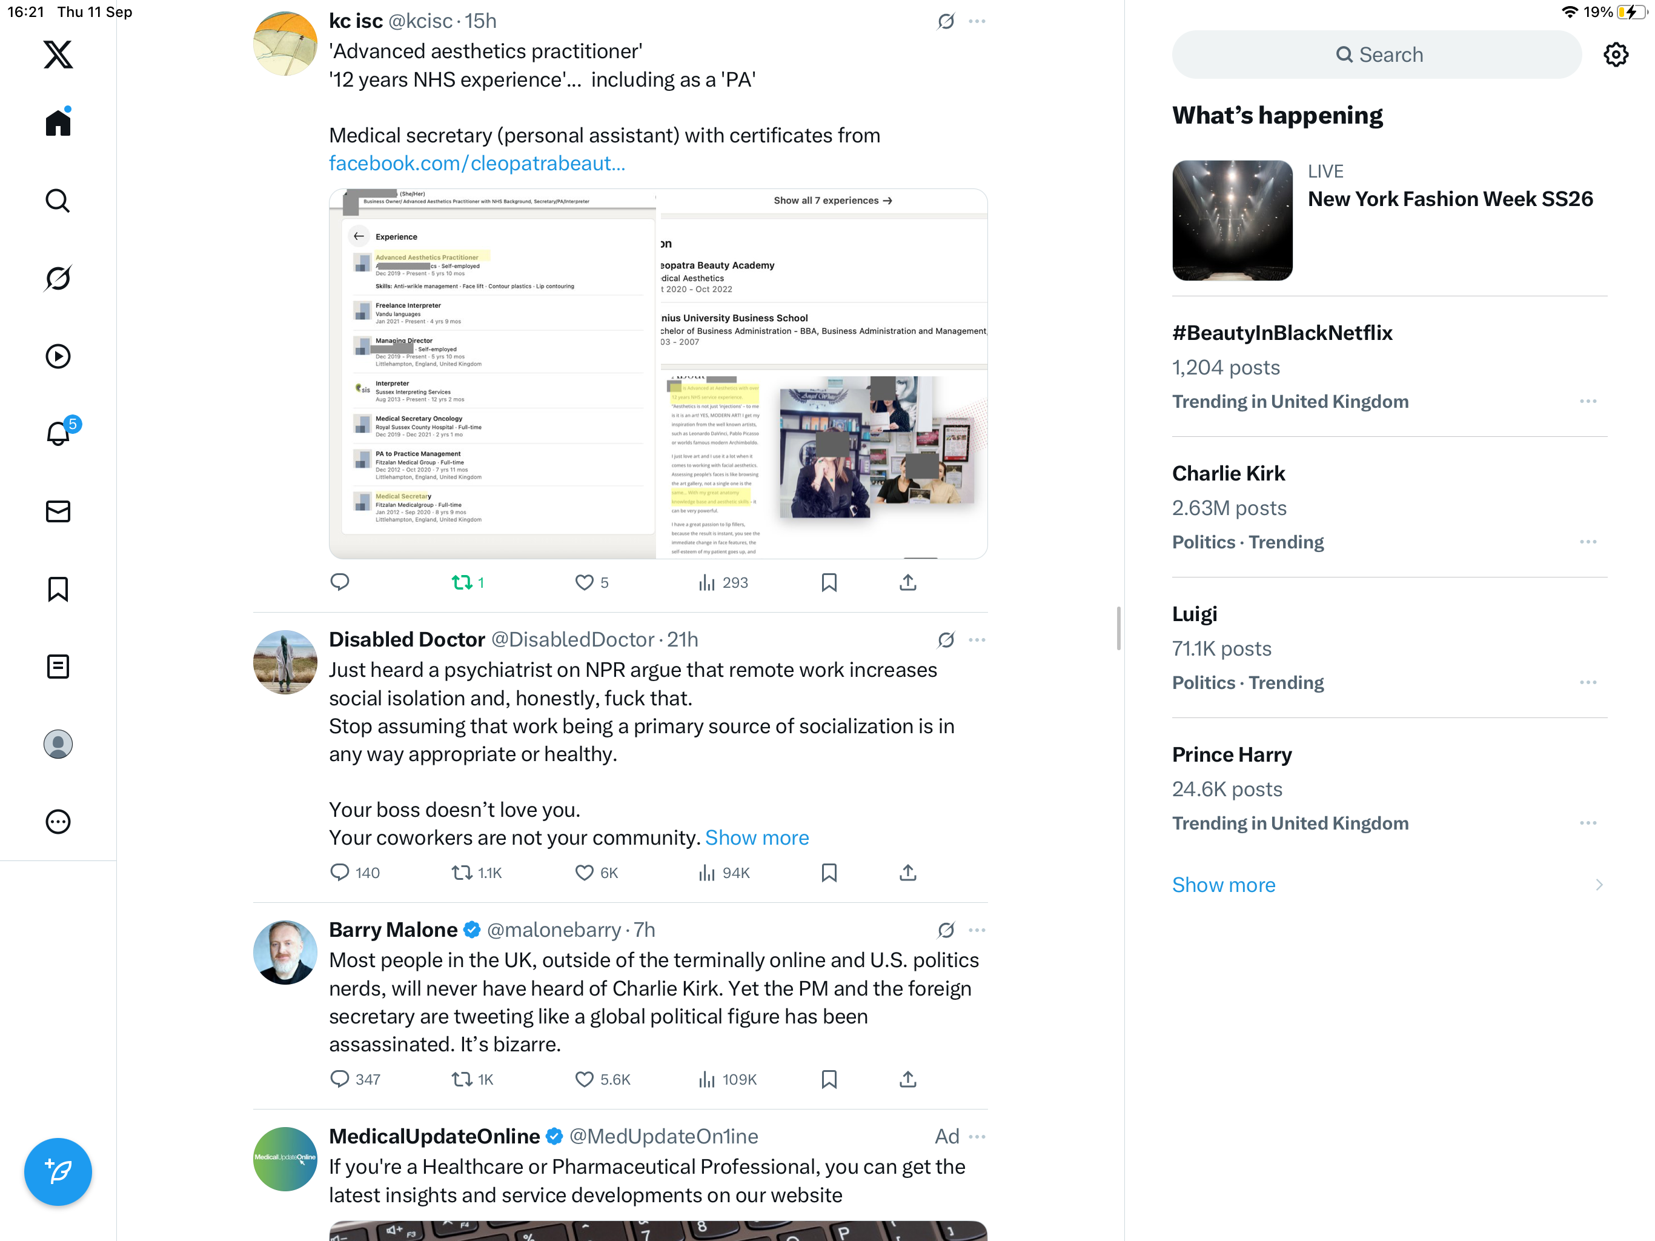Click the compose post floating button
Viewport: 1655px width, 1241px height.
pos(58,1171)
